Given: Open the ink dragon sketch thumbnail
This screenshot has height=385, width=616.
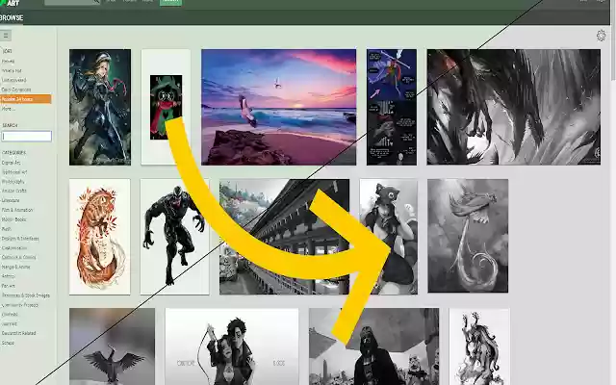Looking at the screenshot, I should (x=479, y=346).
